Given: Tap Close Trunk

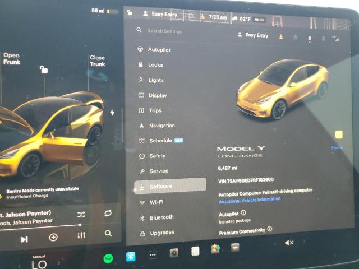Looking at the screenshot, I should pos(97,61).
